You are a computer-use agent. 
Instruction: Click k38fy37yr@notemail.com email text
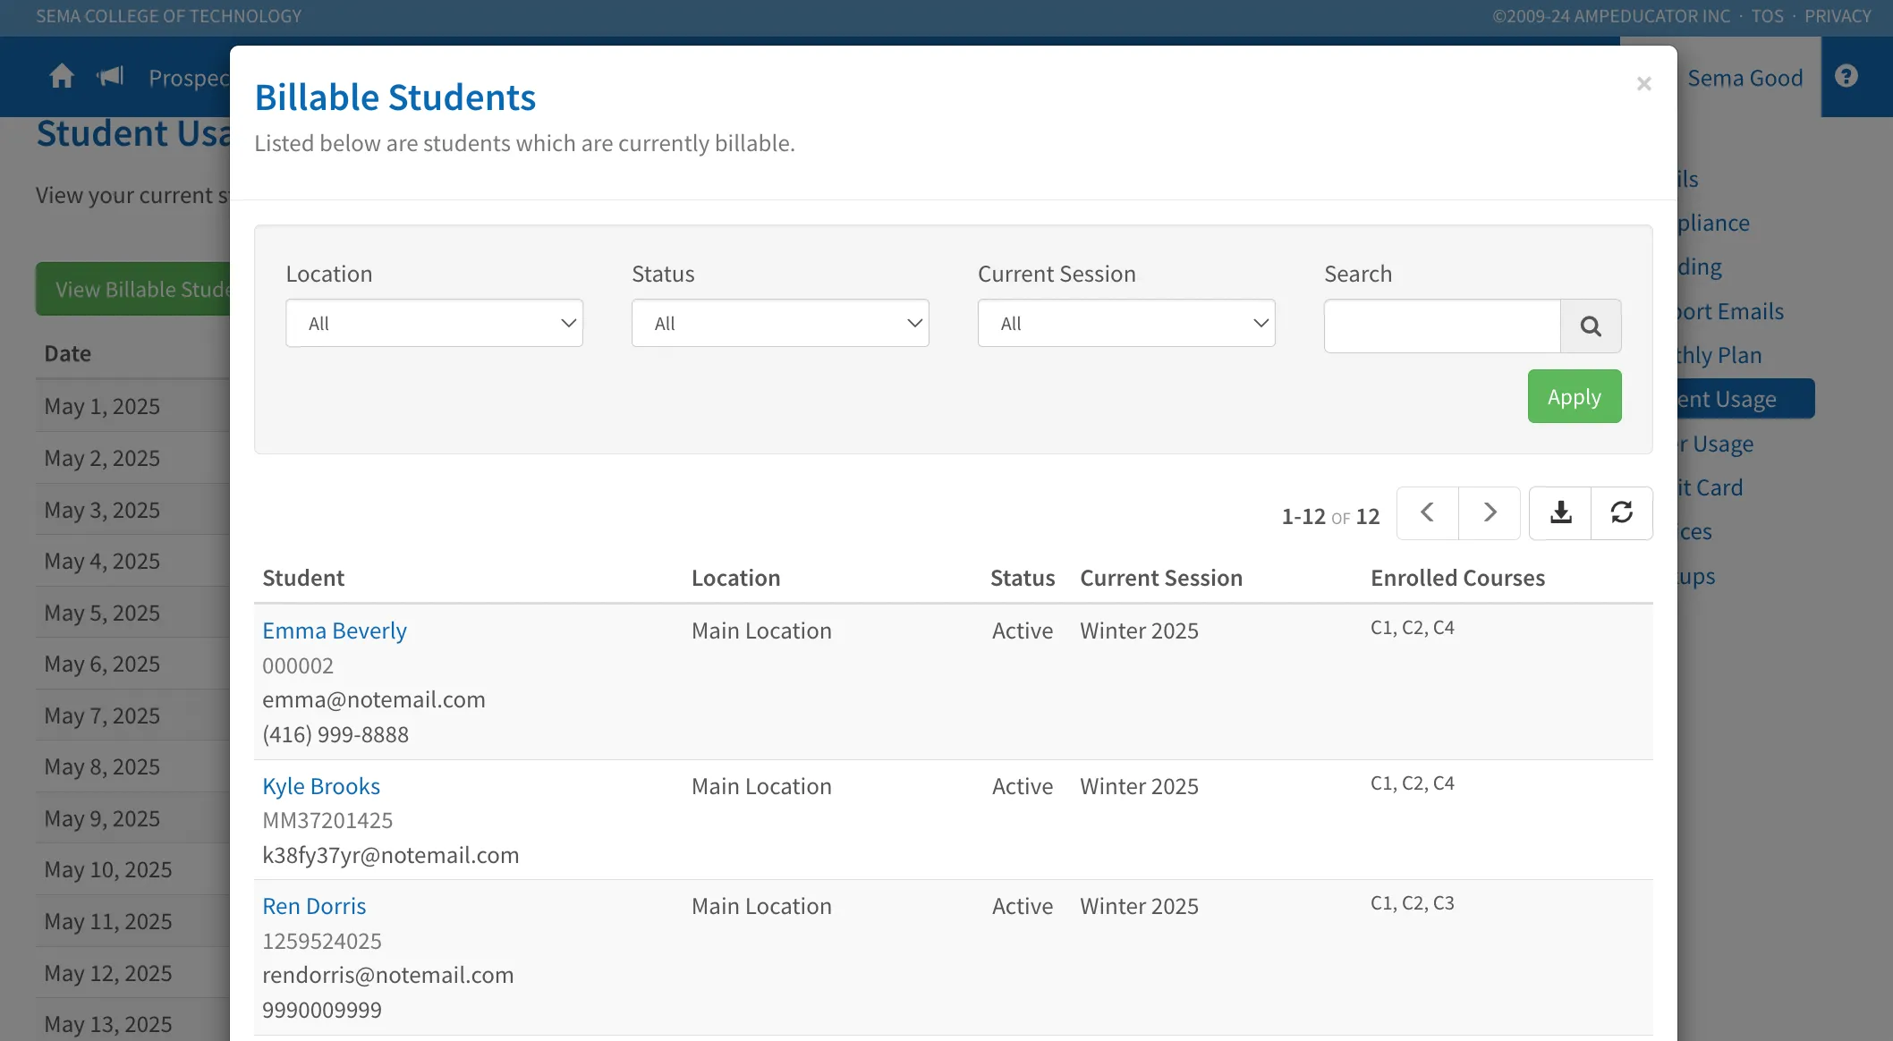pos(390,855)
